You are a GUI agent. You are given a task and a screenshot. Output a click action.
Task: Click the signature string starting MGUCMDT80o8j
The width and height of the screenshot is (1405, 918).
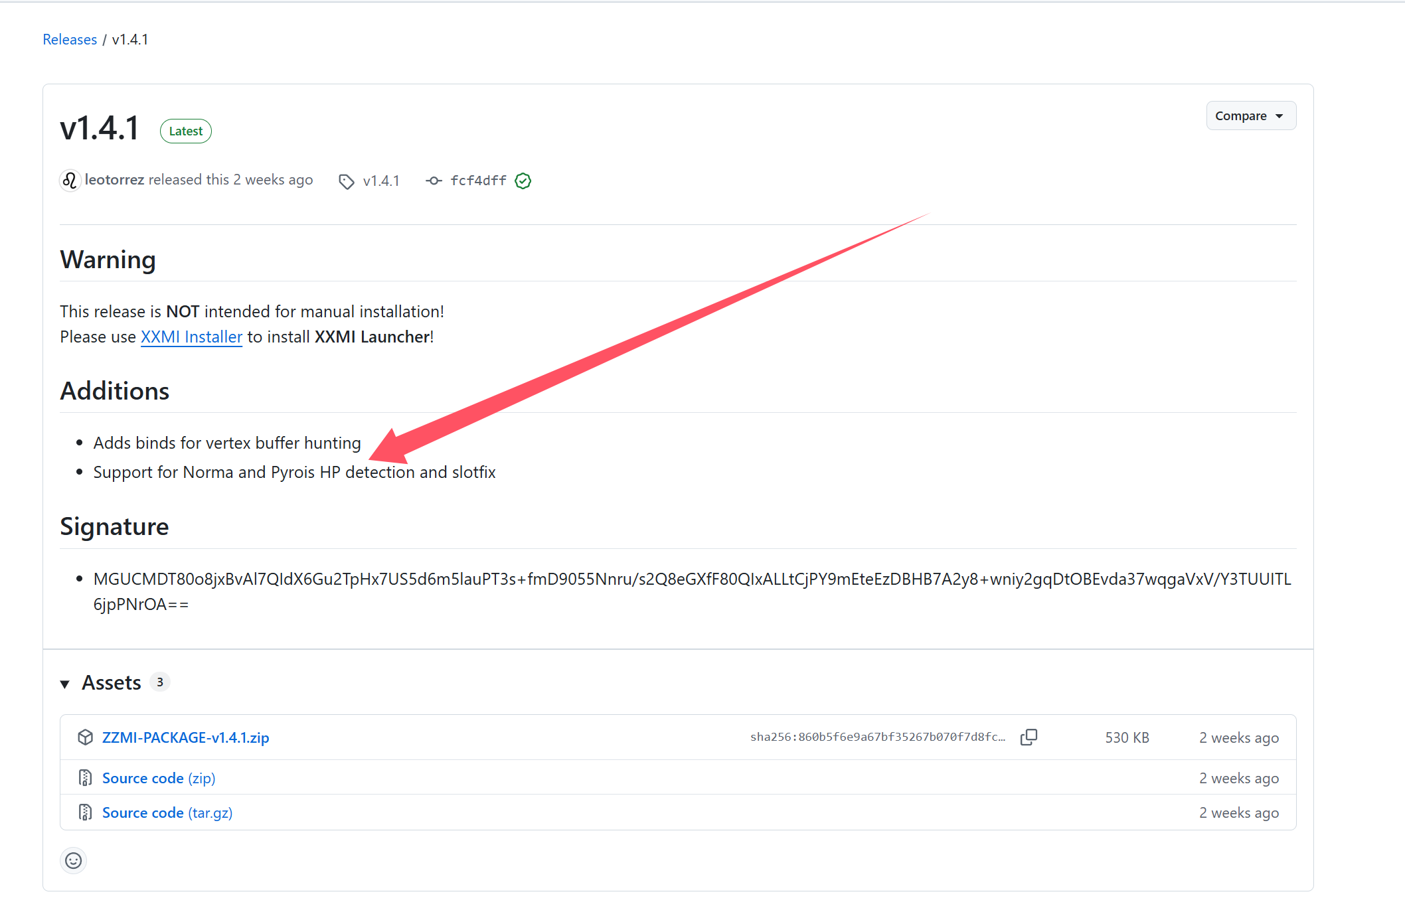point(692,591)
